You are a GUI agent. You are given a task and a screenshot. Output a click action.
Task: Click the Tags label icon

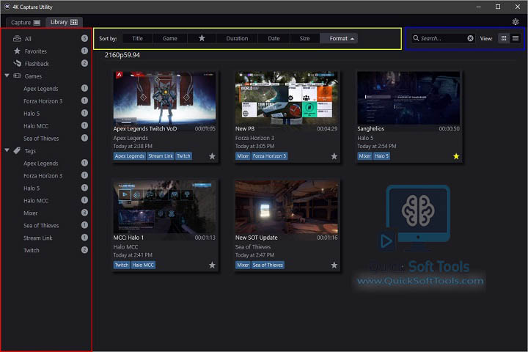[17, 150]
